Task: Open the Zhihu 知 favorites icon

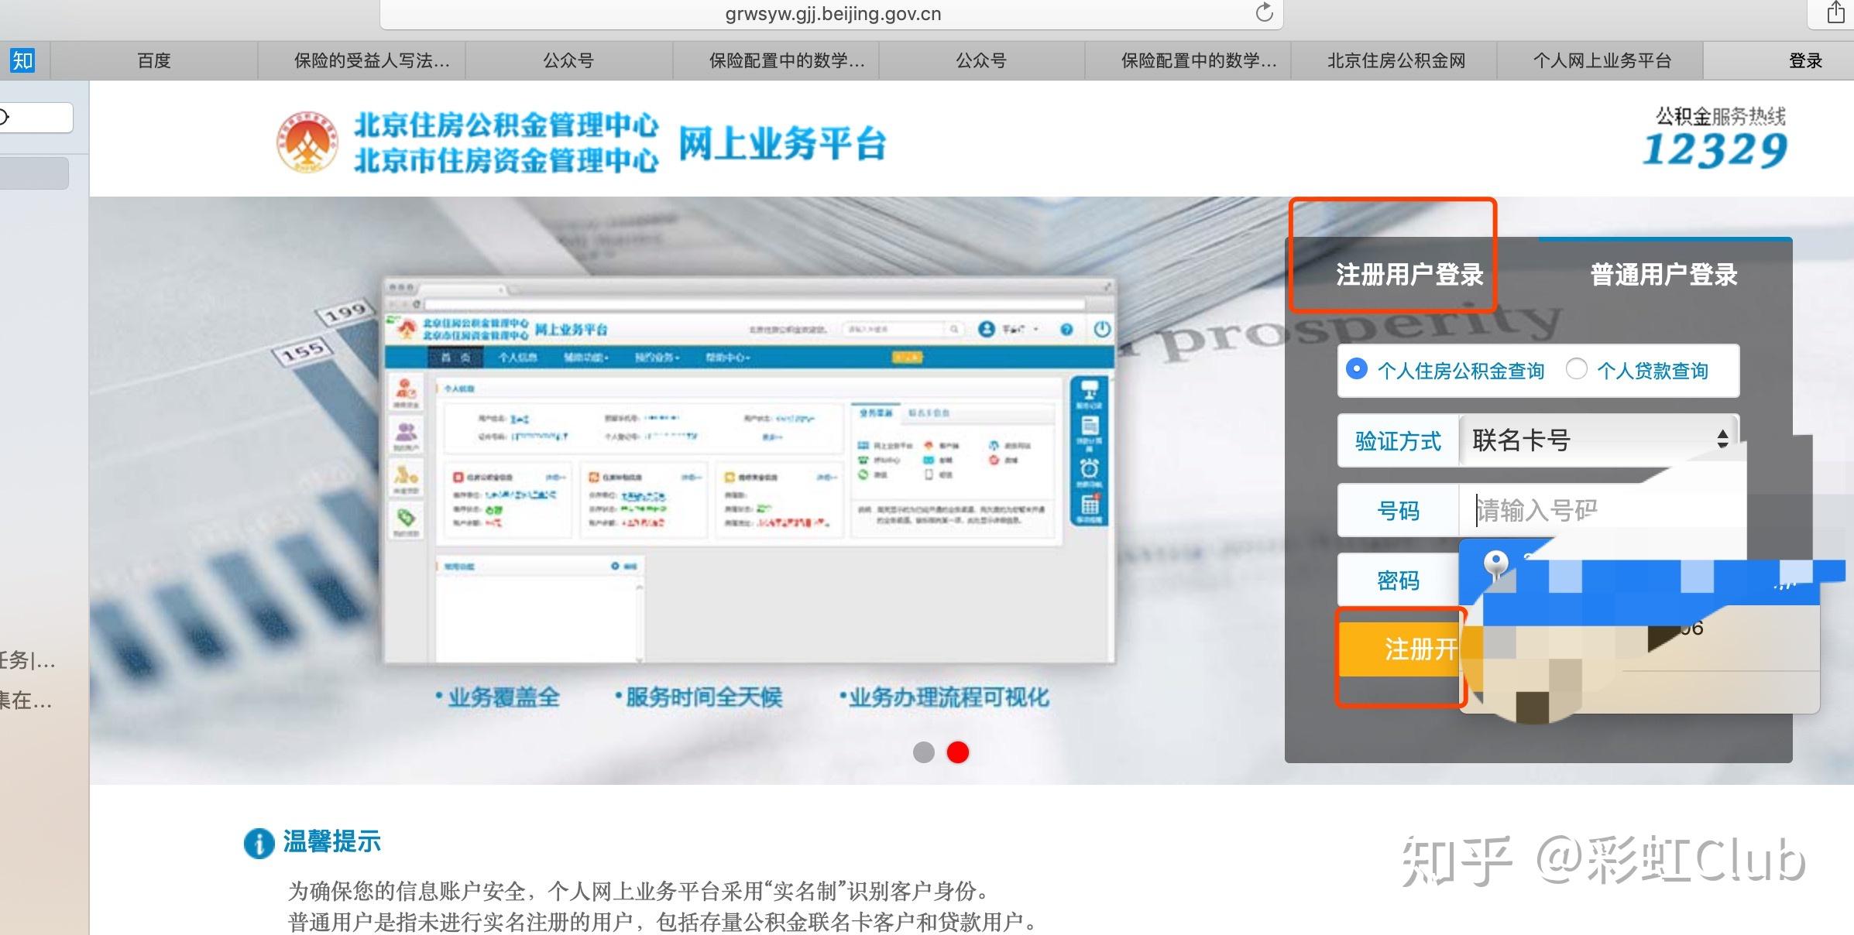Action: point(22,60)
